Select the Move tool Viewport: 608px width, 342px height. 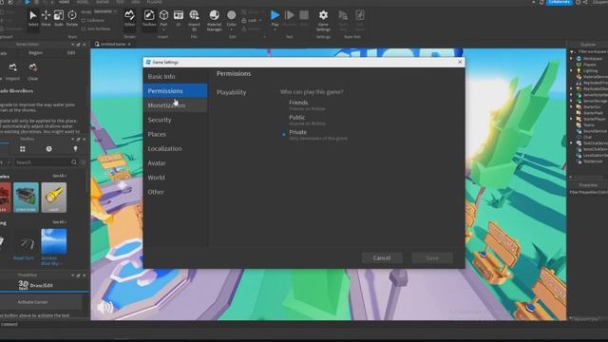tap(46, 18)
